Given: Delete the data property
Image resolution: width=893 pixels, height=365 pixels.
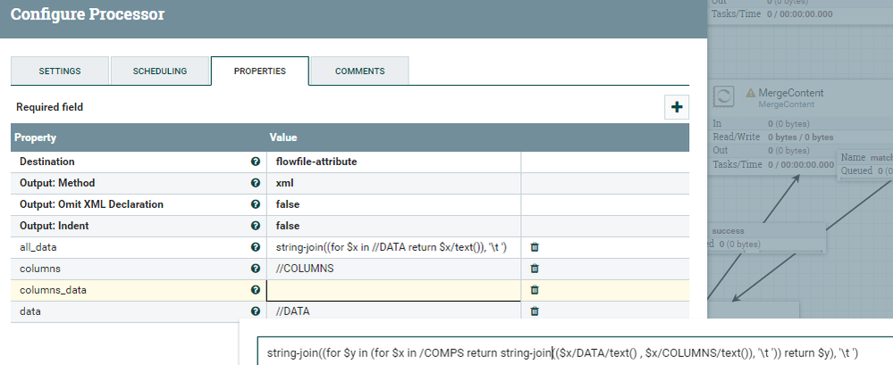Looking at the screenshot, I should click(535, 311).
